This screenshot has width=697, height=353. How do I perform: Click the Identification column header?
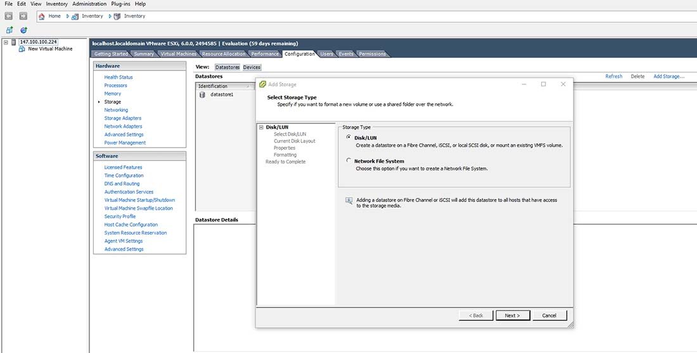click(x=224, y=86)
